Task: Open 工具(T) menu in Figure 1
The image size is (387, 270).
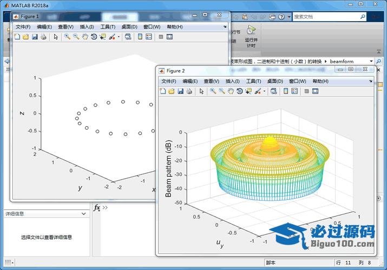Action: [108, 27]
